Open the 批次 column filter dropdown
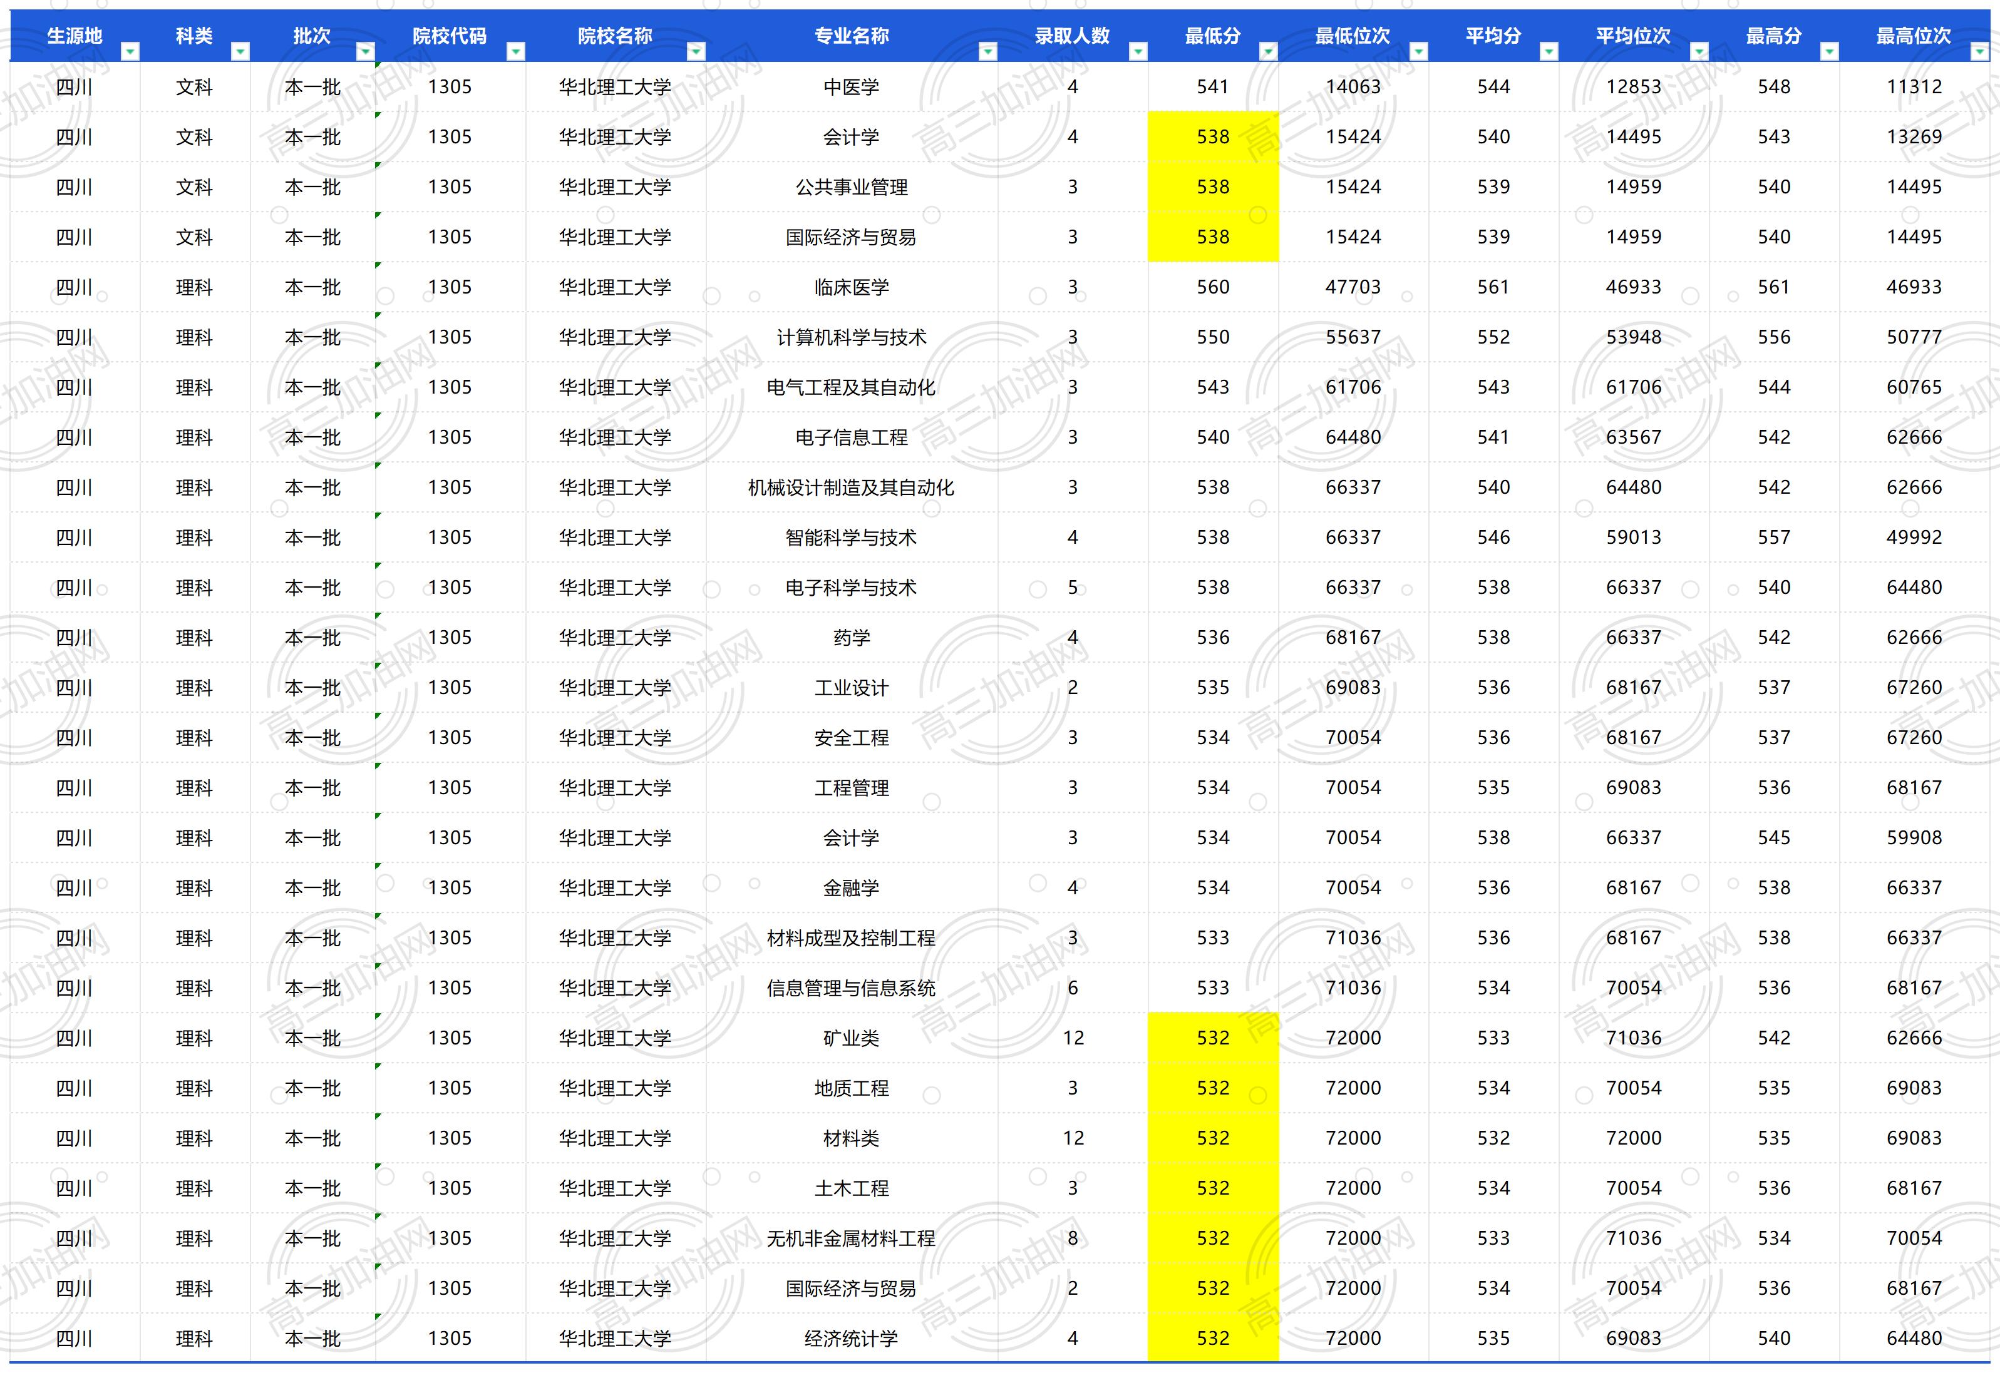This screenshot has height=1373, width=2000. [365, 51]
